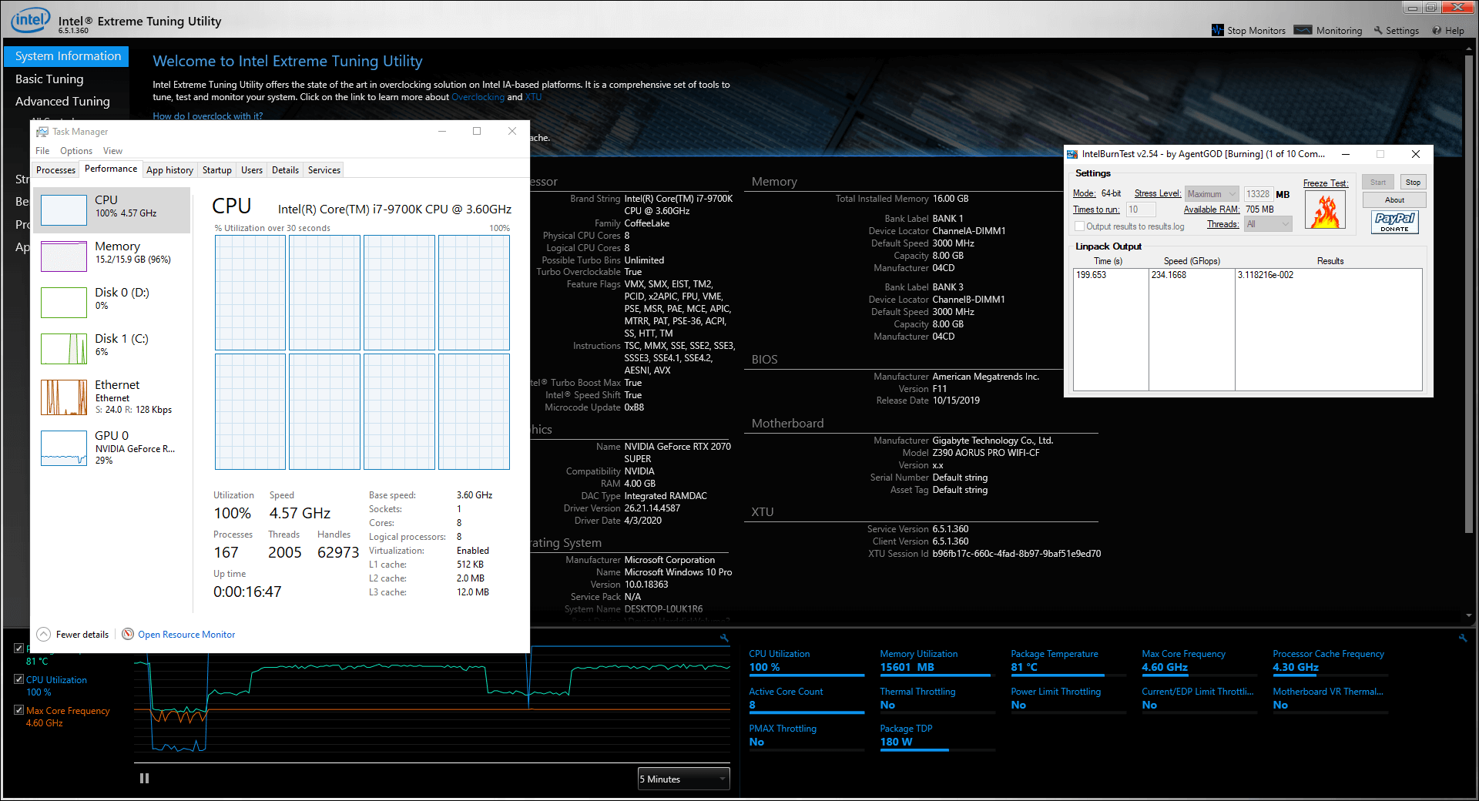
Task: Click the Freeze Test flame image
Action: click(1326, 210)
